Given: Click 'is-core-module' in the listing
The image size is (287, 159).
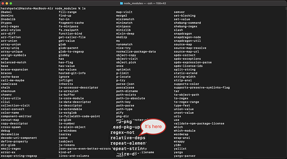Looking at the screenshot, I should 71,98.
